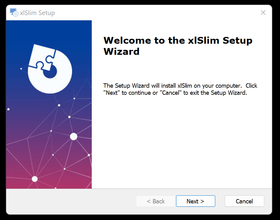Close the xlSlim Setup window

coord(263,13)
